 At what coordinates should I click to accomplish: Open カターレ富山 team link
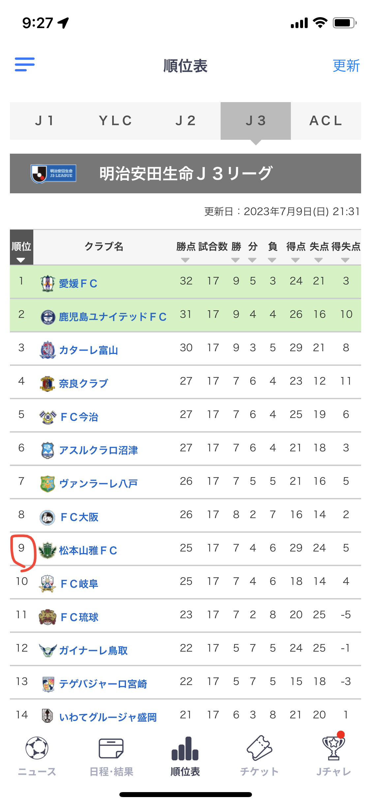[88, 350]
